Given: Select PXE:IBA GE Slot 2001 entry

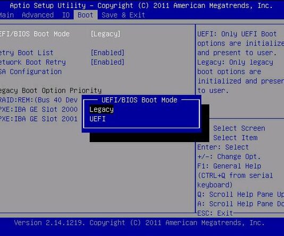Looking at the screenshot, I should [x=39, y=119].
